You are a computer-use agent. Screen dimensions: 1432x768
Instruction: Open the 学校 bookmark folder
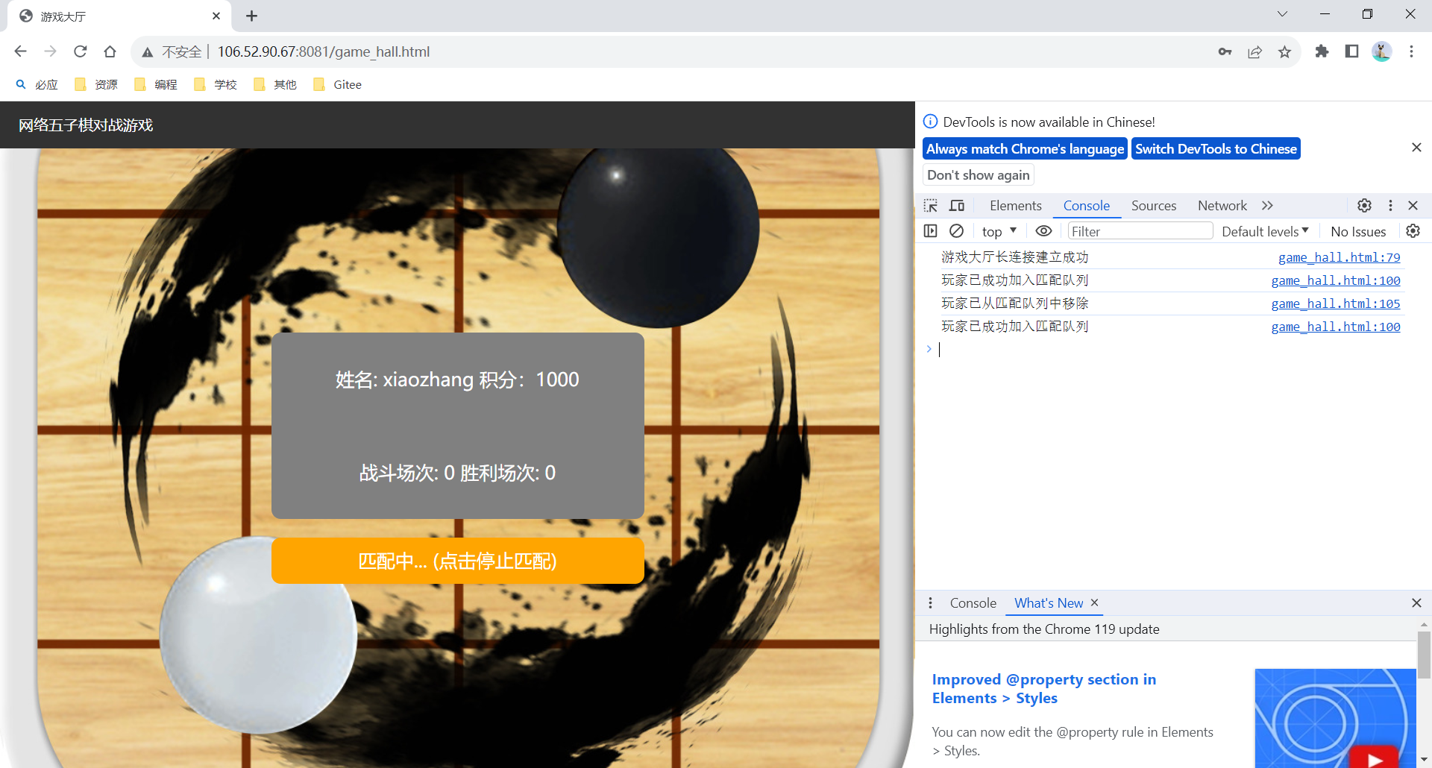pos(216,84)
